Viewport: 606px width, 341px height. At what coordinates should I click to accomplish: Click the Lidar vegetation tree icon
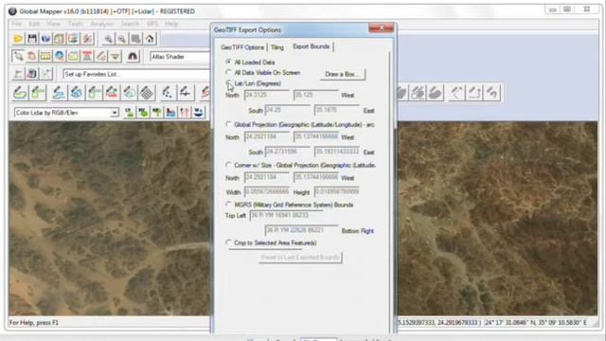(x=157, y=113)
